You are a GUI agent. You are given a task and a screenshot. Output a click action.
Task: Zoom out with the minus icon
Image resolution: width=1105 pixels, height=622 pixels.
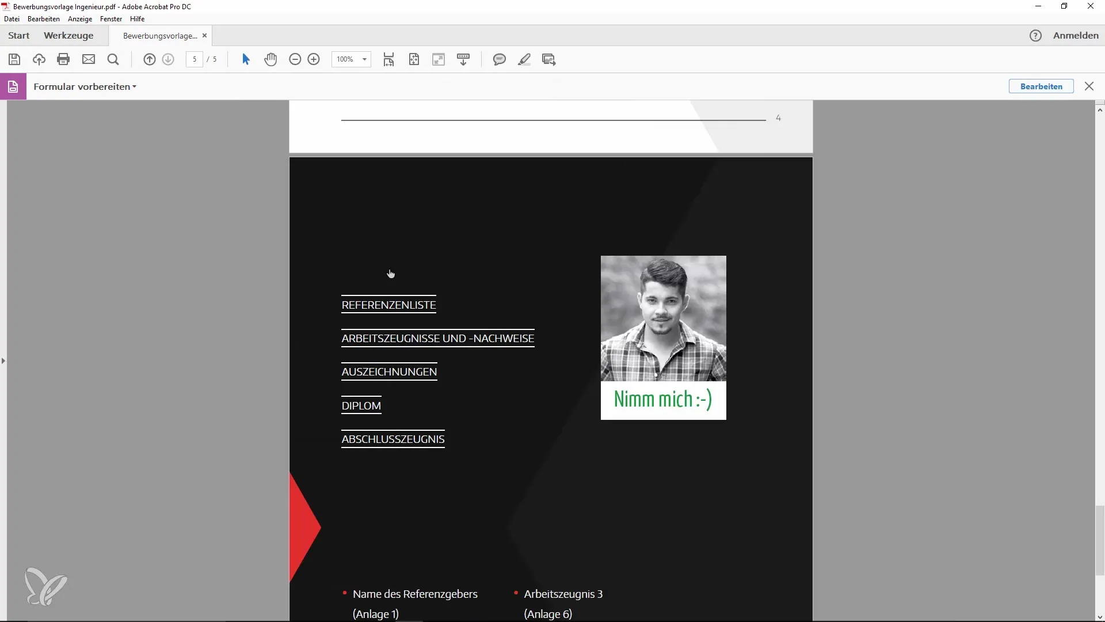[295, 59]
